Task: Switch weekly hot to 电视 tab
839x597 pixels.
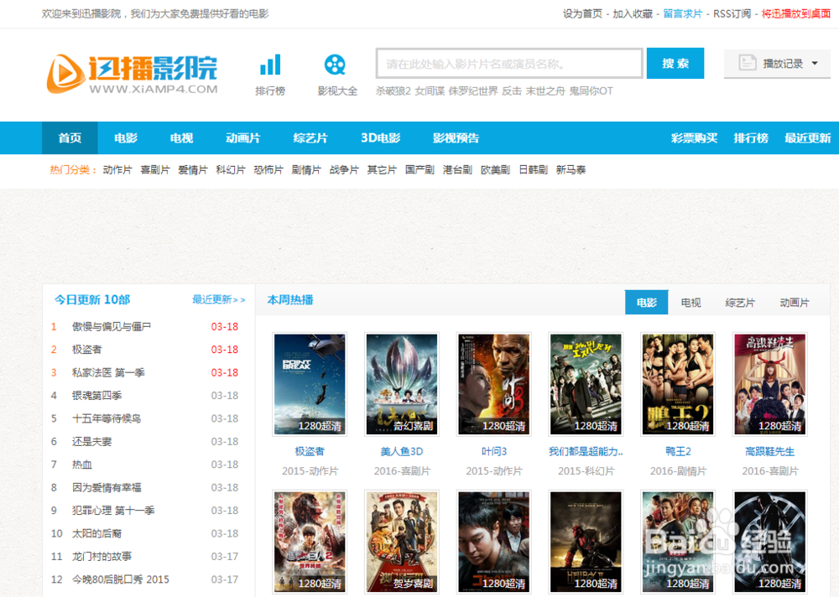Action: pyautogui.click(x=690, y=303)
